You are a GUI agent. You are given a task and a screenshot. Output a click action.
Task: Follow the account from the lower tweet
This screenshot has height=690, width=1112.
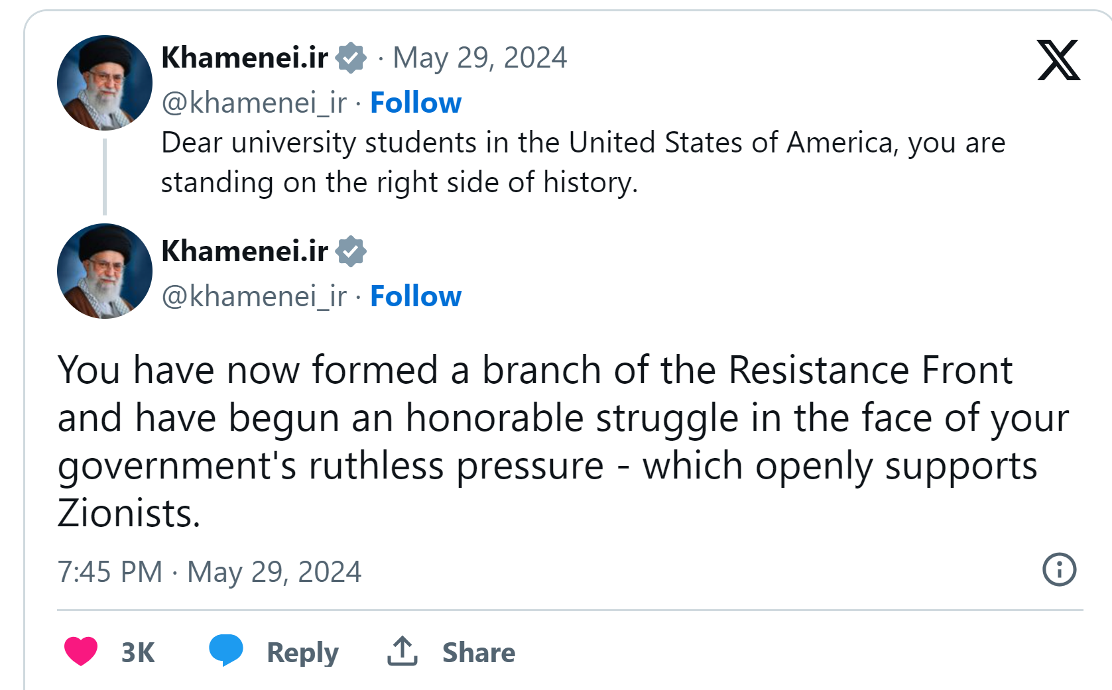tap(416, 296)
